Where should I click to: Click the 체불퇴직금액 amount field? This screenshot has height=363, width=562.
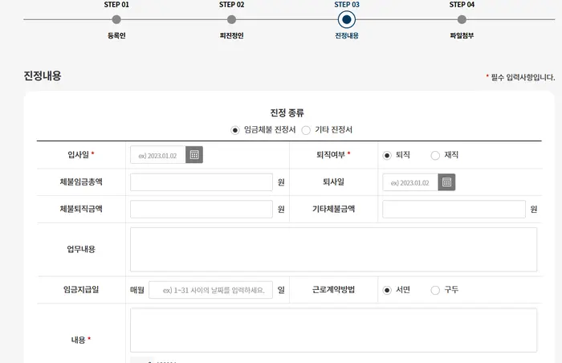(x=202, y=209)
